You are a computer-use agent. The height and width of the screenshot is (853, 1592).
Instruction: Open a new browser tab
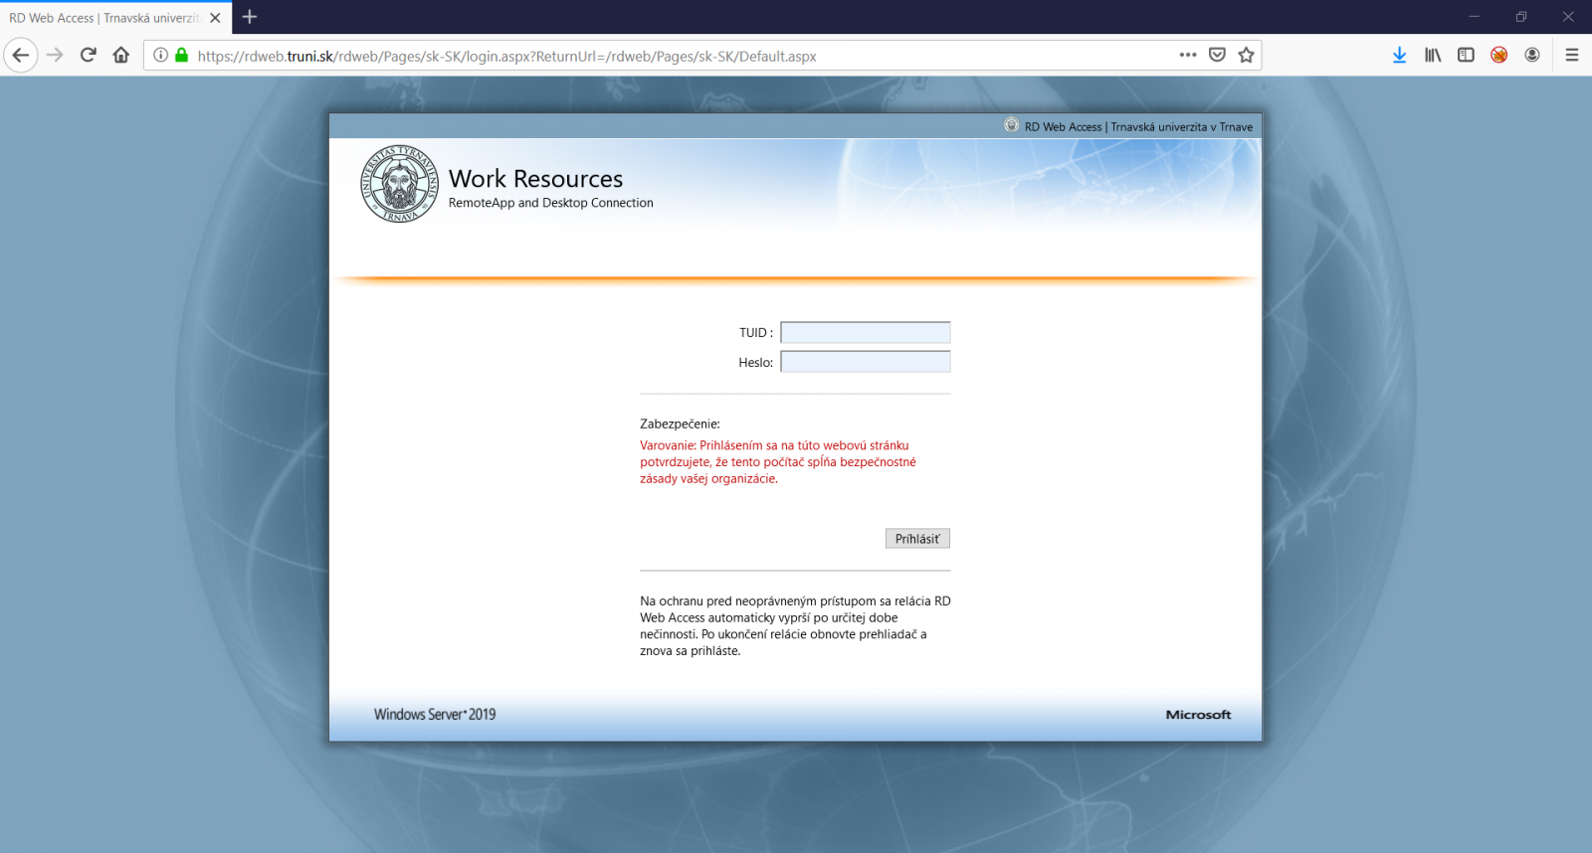click(x=250, y=17)
